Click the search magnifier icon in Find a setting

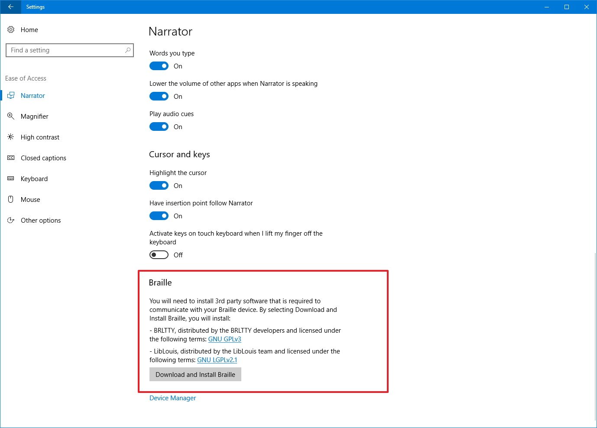127,50
